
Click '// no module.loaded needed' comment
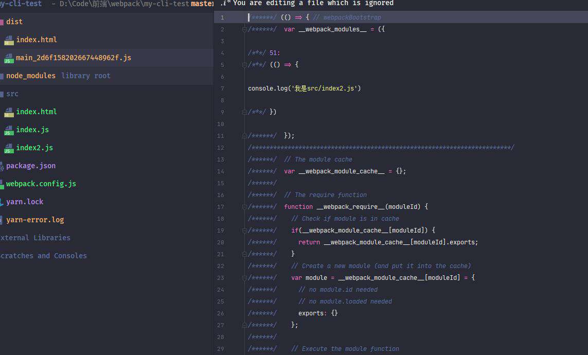click(345, 301)
